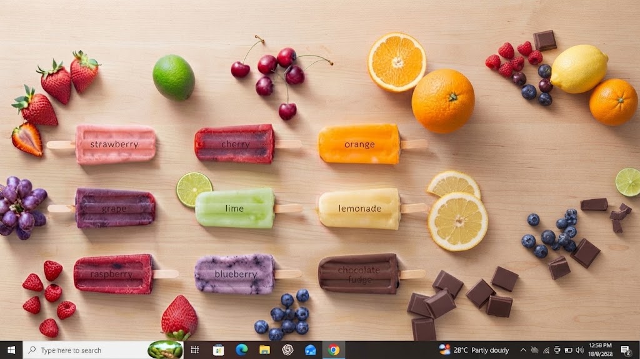The image size is (640, 359).
Task: Open the Windows Start menu
Action: click(11, 350)
